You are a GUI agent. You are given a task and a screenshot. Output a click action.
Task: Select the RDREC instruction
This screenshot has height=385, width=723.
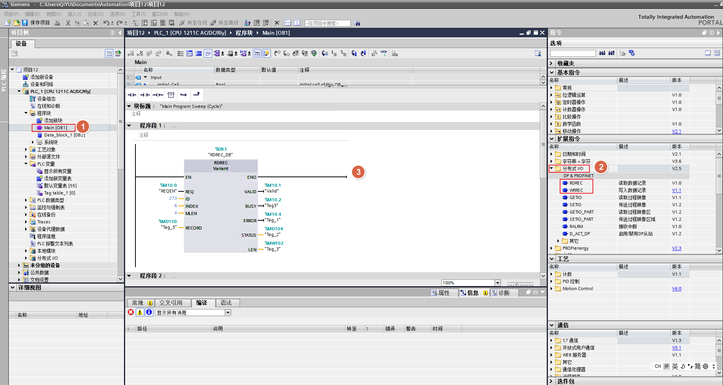coord(576,183)
